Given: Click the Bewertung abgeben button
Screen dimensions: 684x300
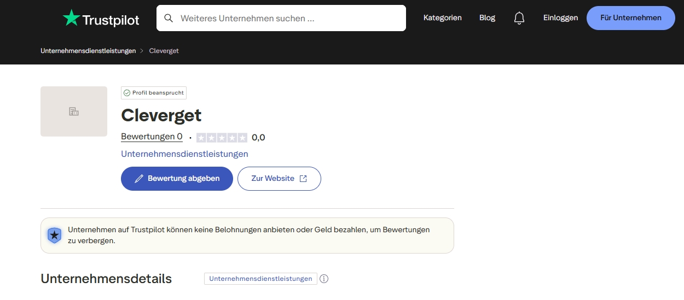Looking at the screenshot, I should tap(177, 179).
